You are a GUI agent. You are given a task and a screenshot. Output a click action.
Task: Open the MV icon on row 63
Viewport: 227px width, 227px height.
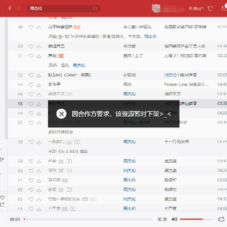(x=93, y=199)
